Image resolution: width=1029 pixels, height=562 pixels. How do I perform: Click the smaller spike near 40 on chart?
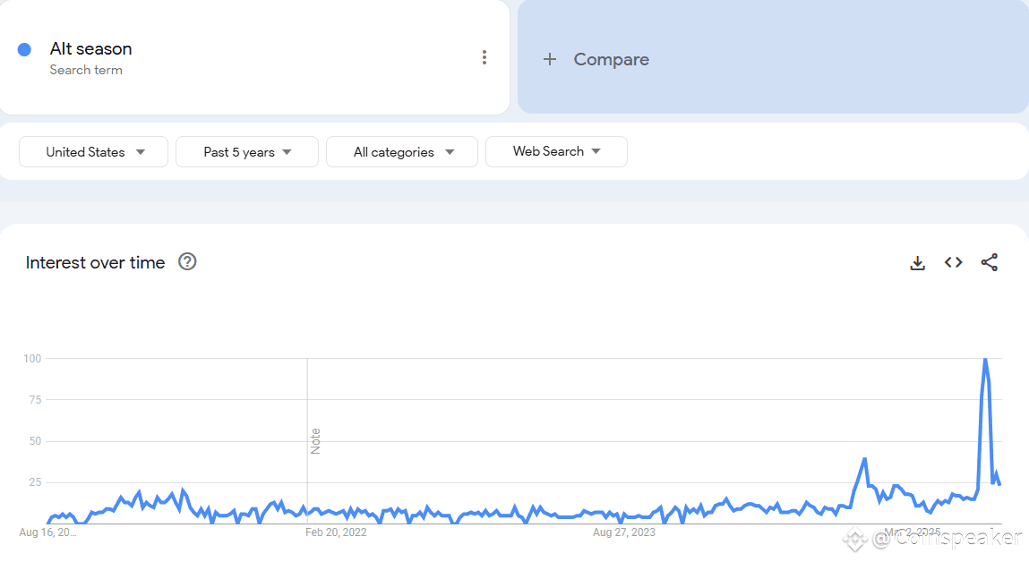(x=865, y=460)
